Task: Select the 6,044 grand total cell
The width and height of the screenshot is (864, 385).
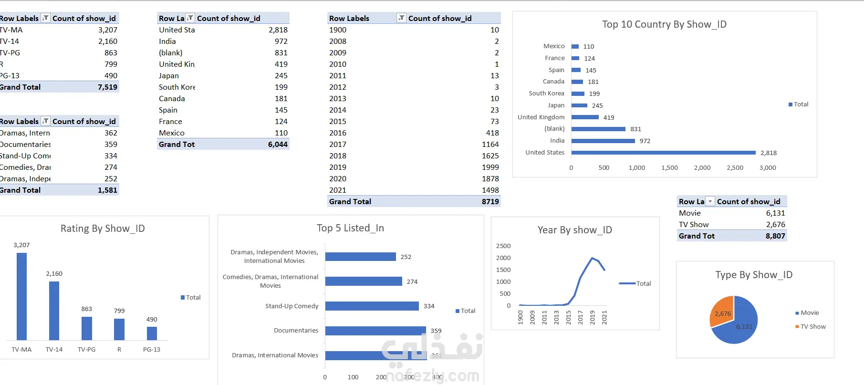Action: tap(243, 144)
